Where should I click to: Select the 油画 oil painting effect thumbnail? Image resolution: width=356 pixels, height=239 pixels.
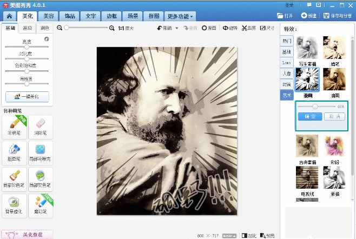point(335,79)
